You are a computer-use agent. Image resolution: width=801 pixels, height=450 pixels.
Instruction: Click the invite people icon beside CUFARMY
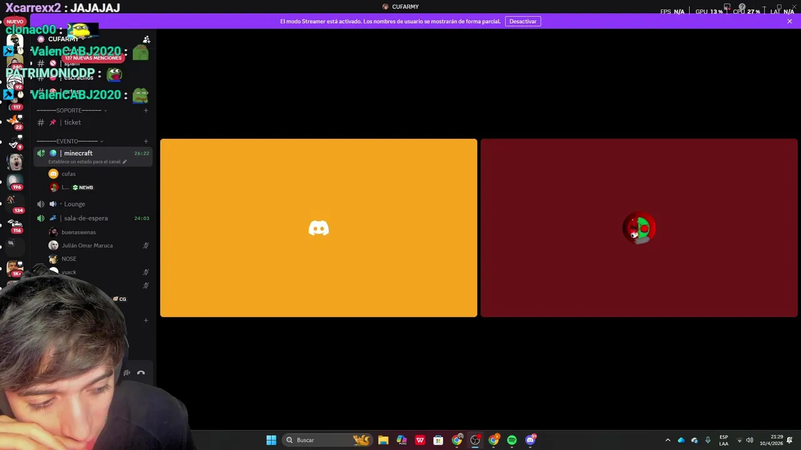pyautogui.click(x=146, y=39)
